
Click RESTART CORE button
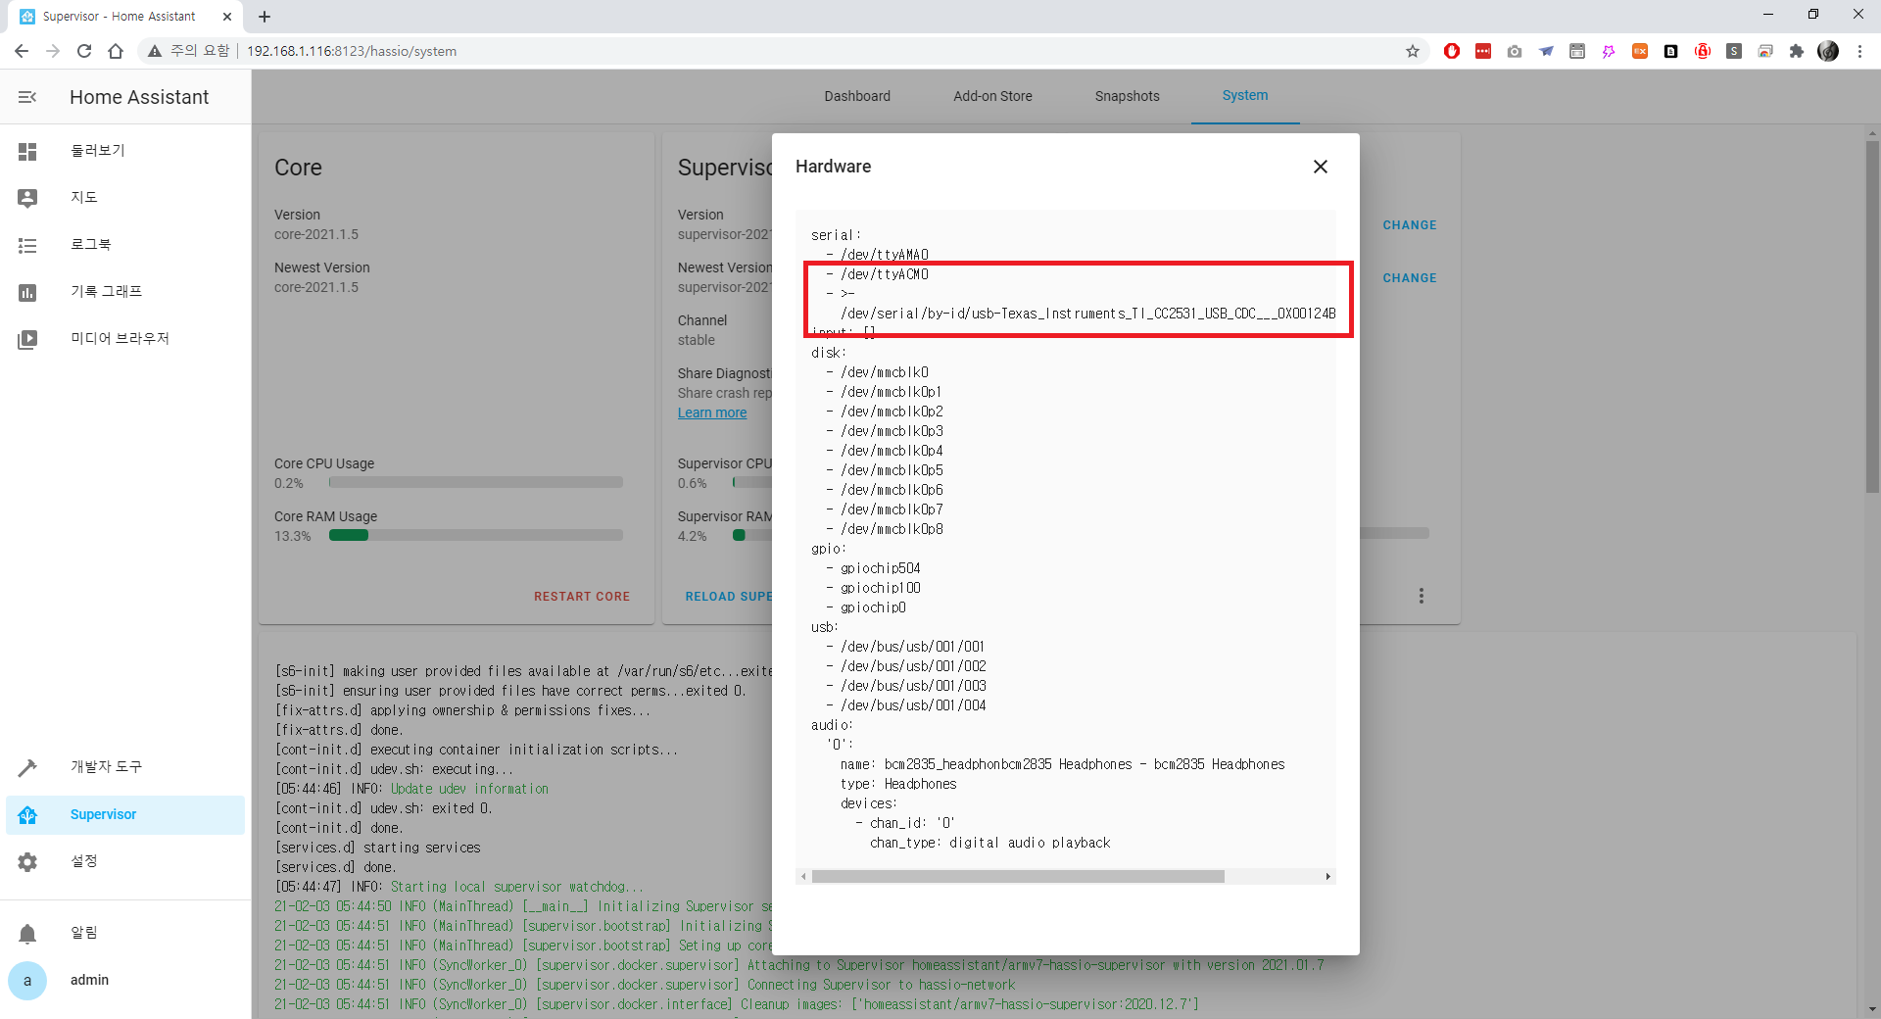(x=582, y=597)
